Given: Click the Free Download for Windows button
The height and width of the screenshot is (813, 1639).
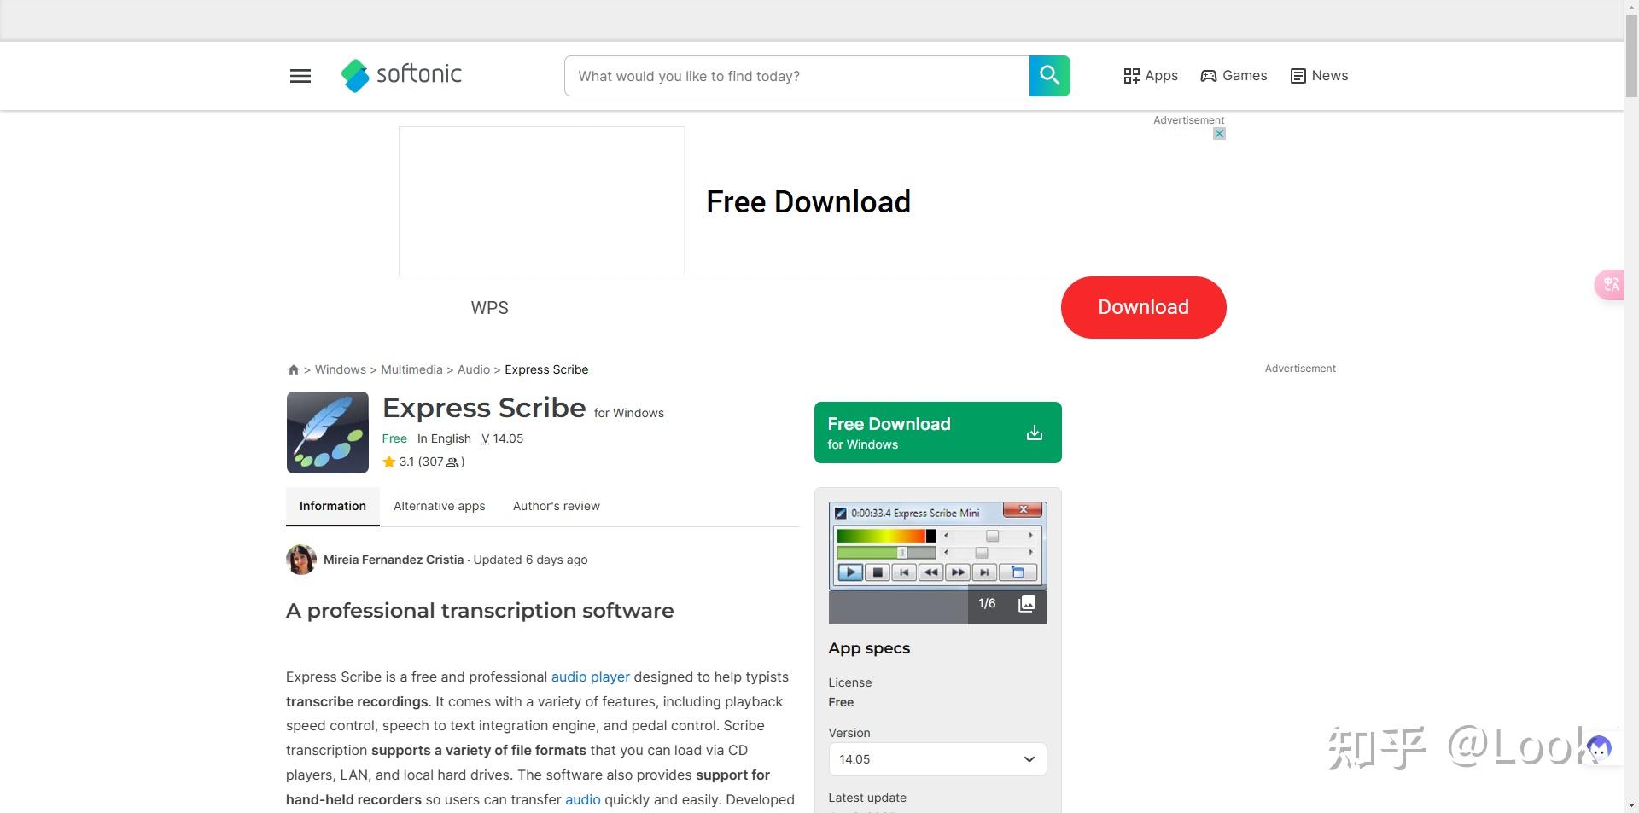Looking at the screenshot, I should tap(938, 433).
